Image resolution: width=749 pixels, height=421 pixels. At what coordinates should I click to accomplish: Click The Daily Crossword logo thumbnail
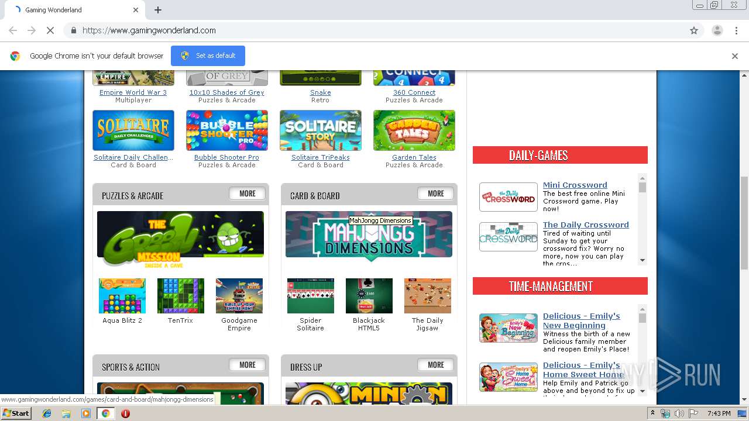pos(509,237)
